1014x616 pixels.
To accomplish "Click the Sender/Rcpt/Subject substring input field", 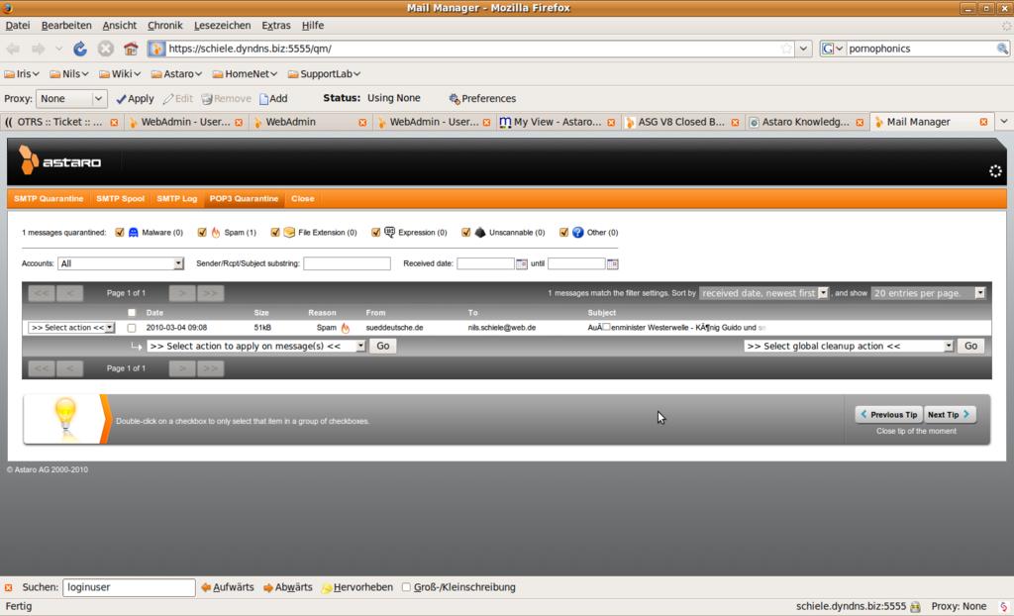I will pyautogui.click(x=347, y=264).
